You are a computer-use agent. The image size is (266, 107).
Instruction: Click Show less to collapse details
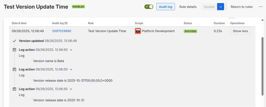[x=240, y=31]
